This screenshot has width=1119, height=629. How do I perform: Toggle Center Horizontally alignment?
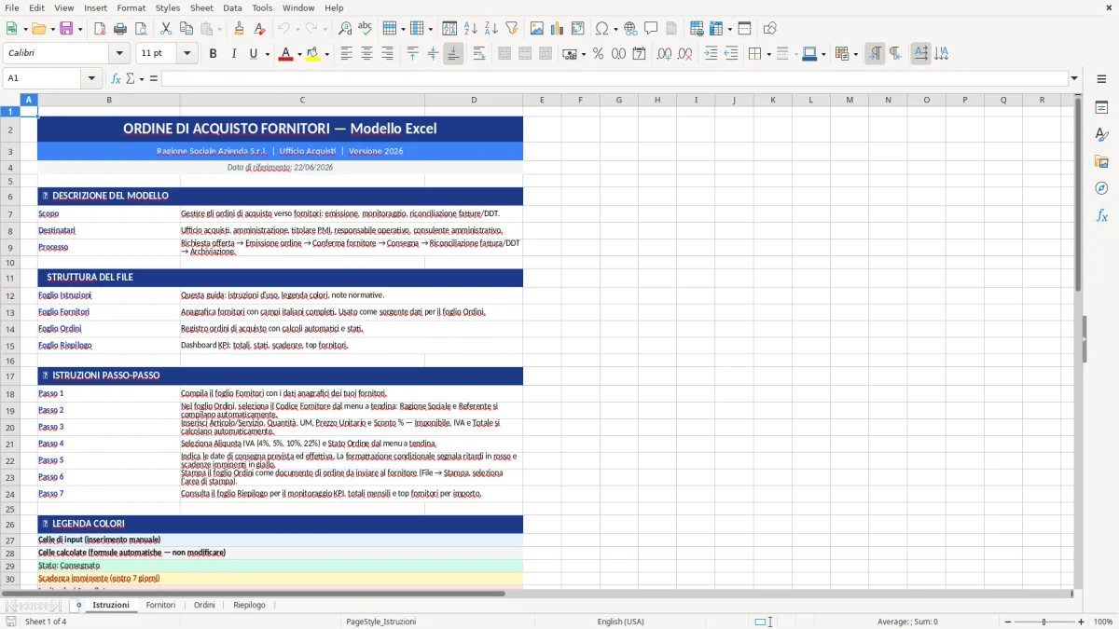click(366, 54)
